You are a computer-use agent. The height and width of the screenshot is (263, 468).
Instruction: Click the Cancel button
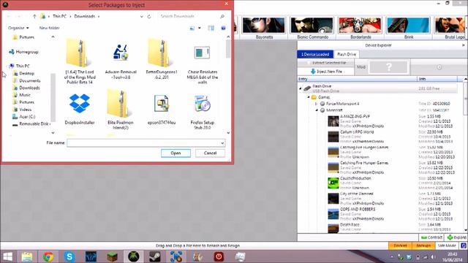coord(210,153)
